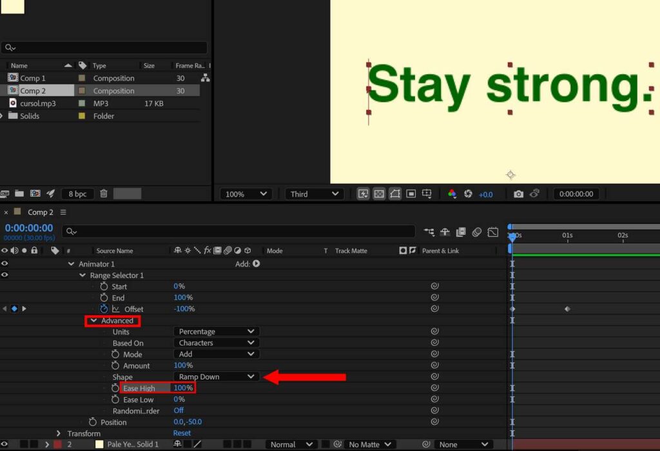Viewport: 660px width, 451px height.
Task: Click the Interpret Footage icon in Project panel
Action: coord(5,194)
